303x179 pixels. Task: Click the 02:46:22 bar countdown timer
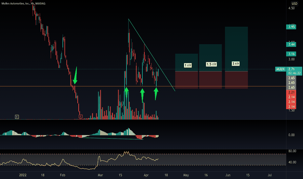[294, 73]
